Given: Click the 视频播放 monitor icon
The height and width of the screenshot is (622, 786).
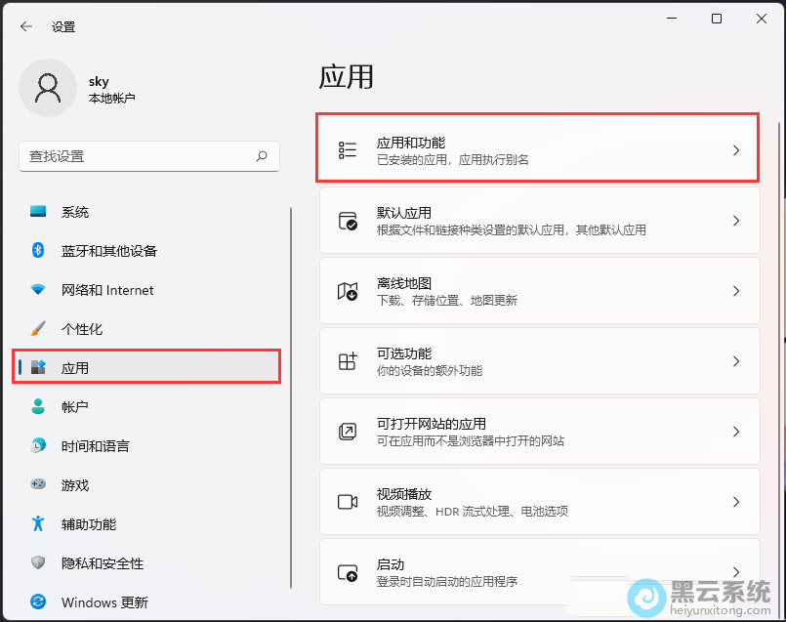Looking at the screenshot, I should tap(348, 501).
